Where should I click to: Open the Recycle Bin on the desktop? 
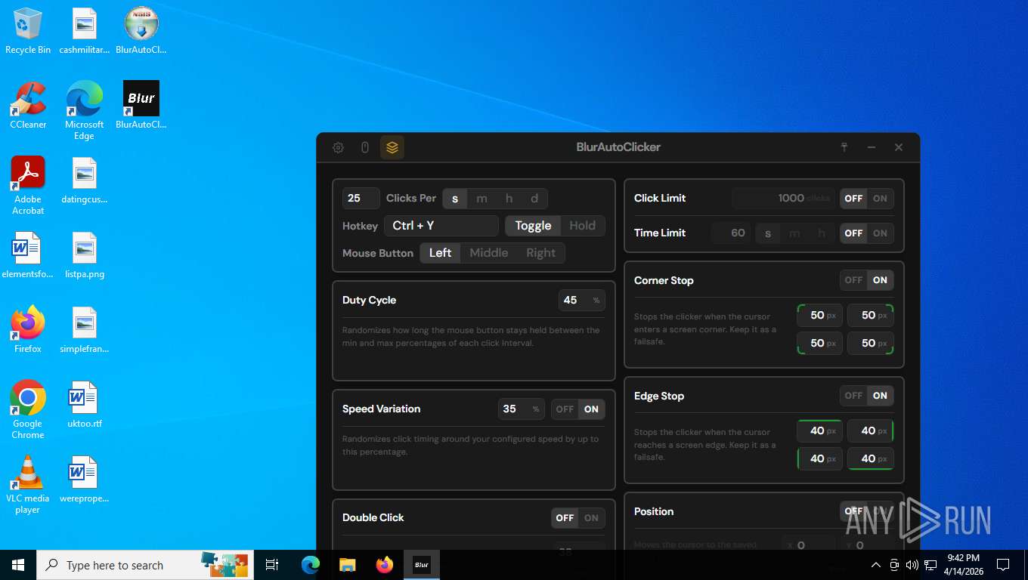tap(28, 30)
